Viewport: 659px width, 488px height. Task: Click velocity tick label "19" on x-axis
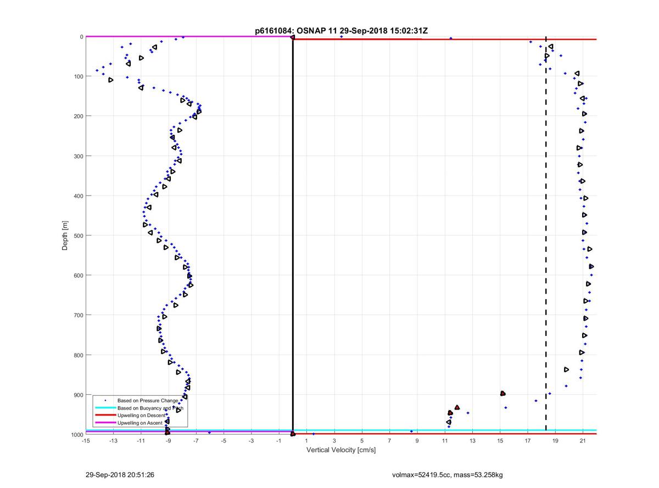pos(555,441)
